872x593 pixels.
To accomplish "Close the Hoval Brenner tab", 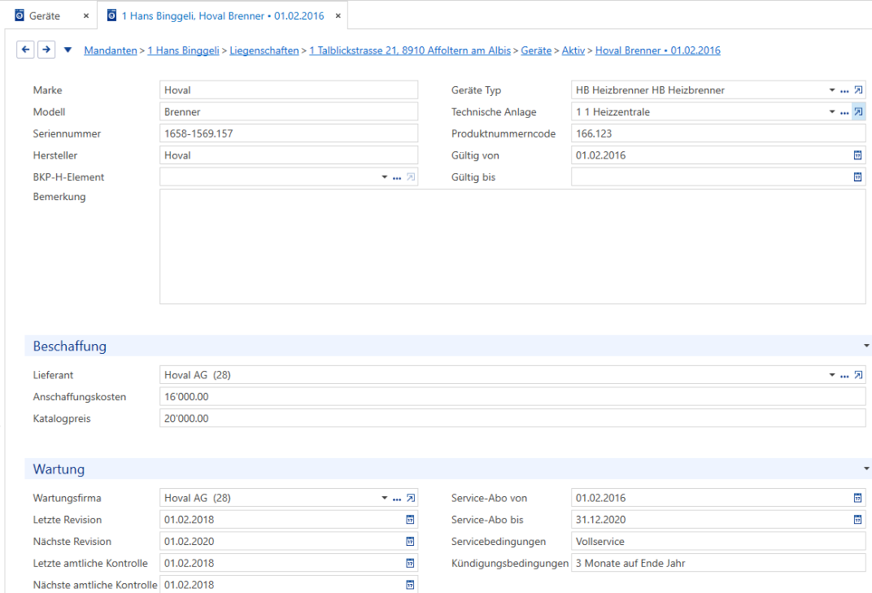I will point(338,16).
